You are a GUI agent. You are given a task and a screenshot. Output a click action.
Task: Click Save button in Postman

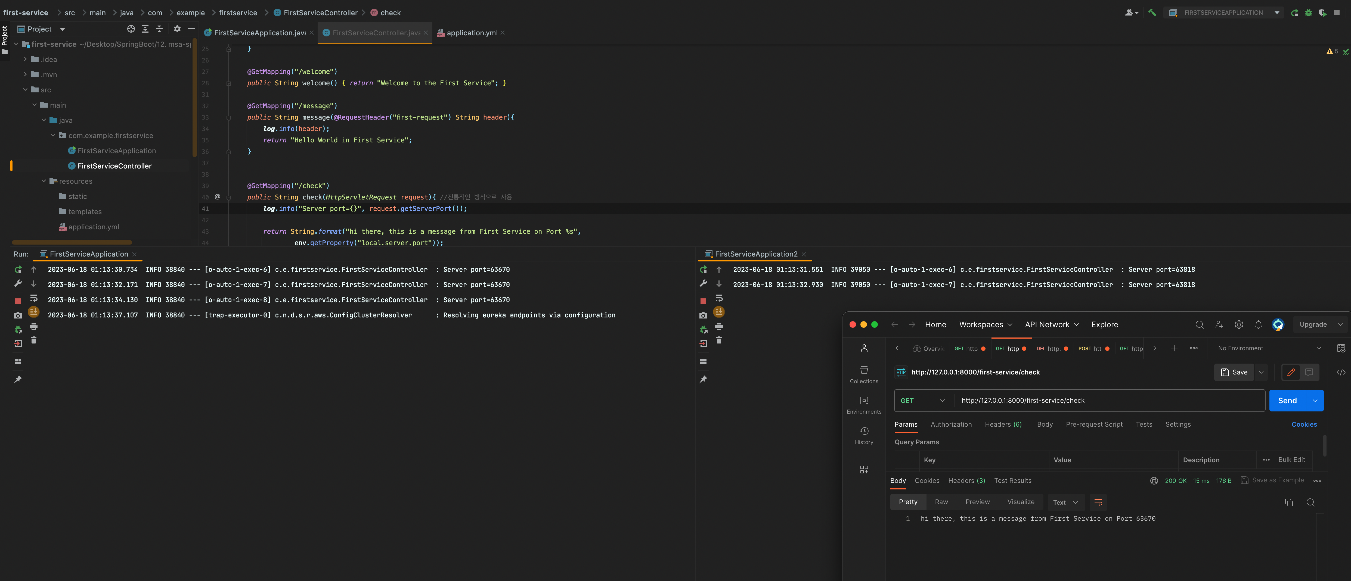(x=1234, y=372)
